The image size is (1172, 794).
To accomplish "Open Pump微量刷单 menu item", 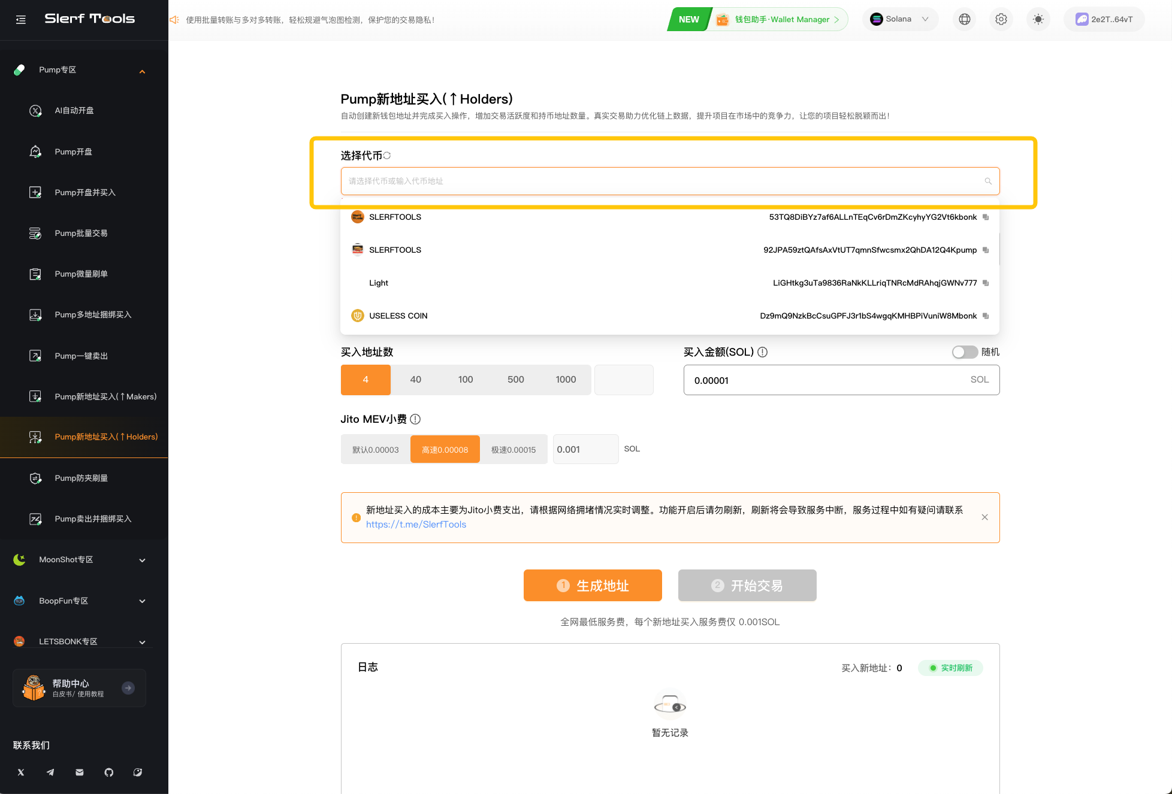I will click(84, 274).
